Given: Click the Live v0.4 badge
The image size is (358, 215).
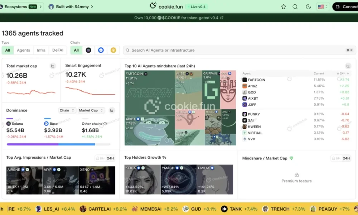Looking at the screenshot, I should coord(197,7).
